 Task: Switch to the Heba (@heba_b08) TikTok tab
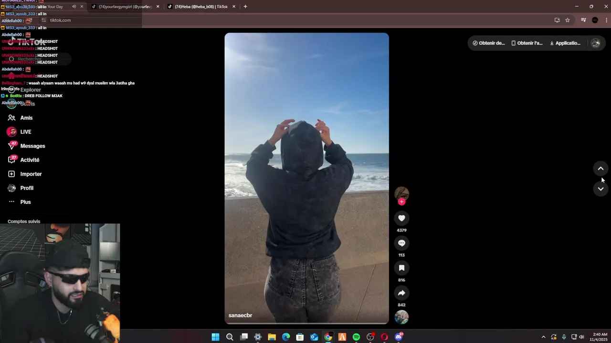pos(201,7)
